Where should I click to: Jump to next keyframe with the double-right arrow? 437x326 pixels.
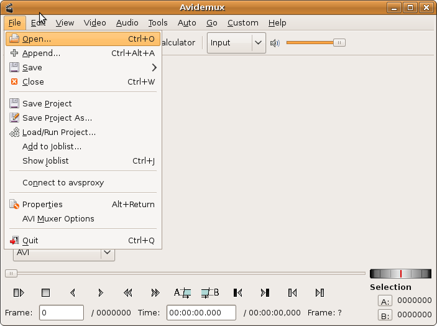click(155, 293)
